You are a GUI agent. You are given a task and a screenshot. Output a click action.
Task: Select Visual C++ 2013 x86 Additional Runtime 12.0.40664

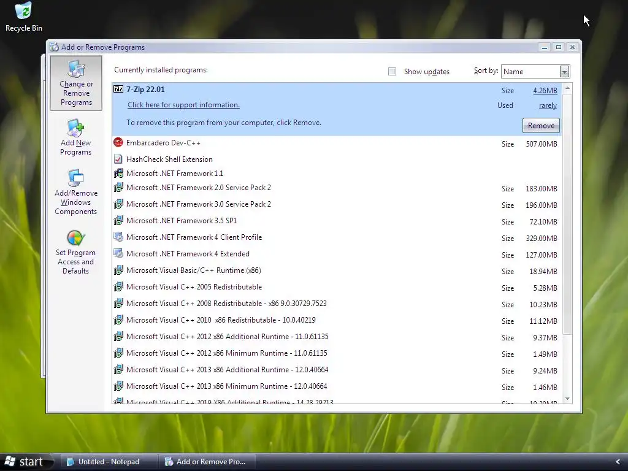click(337, 370)
